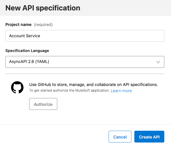Click the New API specification heading
The image size is (171, 146).
click(x=43, y=8)
